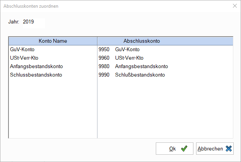Screen dimensions: 241x162
Task: Close the Abschlusskonten zuordnen dialog window
Action: click(x=235, y=6)
